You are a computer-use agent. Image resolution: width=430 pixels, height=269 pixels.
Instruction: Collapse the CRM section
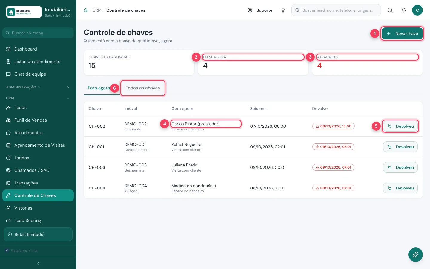[x=38, y=98]
